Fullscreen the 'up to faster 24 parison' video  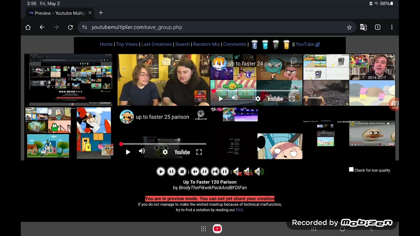pos(292,99)
